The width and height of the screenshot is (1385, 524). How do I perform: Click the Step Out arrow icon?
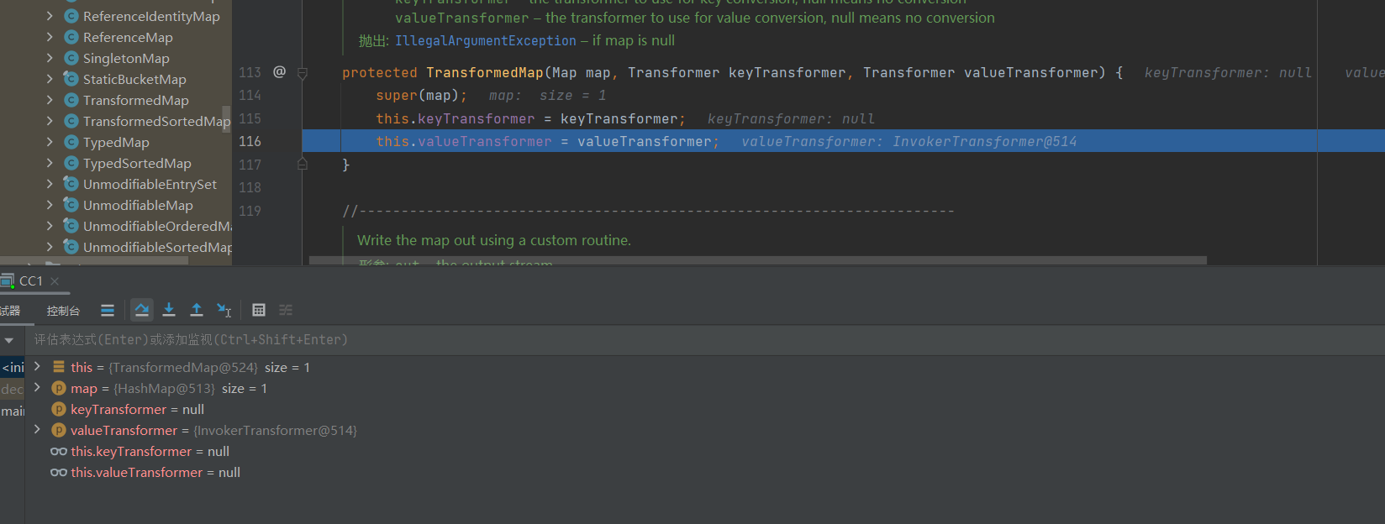196,310
